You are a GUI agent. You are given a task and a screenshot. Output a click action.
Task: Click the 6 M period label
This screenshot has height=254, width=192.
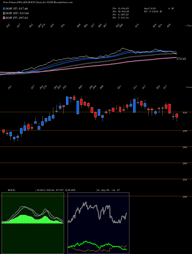tap(171, 8)
